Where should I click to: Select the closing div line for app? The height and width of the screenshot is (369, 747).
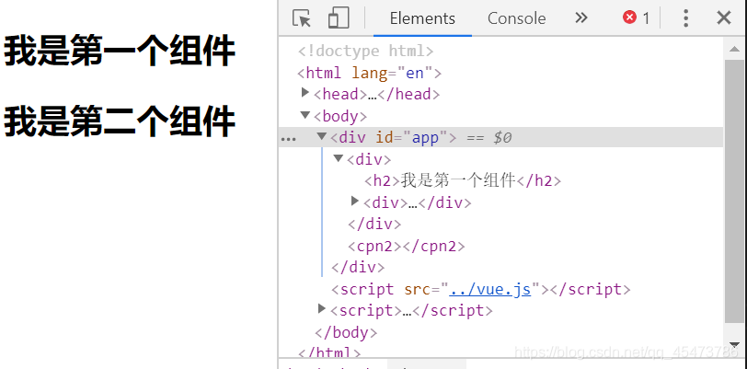[358, 268]
